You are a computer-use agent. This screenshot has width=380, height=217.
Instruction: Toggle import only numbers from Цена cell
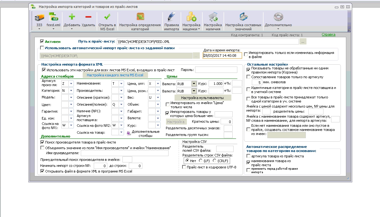click(x=168, y=104)
